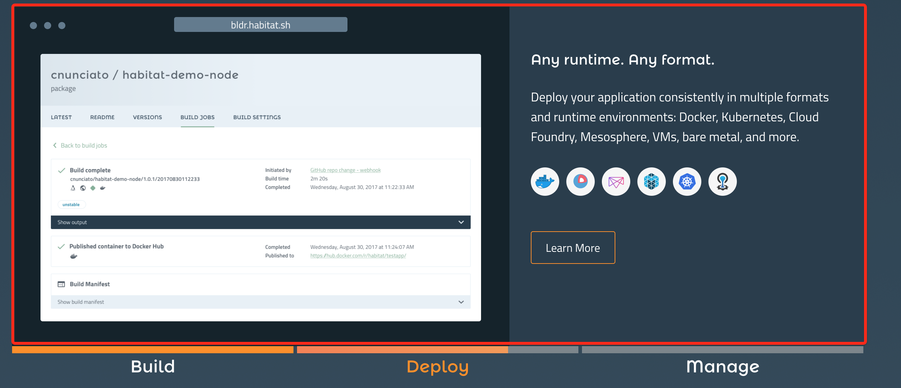Click the Show output label
The width and height of the screenshot is (901, 388).
[x=72, y=222]
